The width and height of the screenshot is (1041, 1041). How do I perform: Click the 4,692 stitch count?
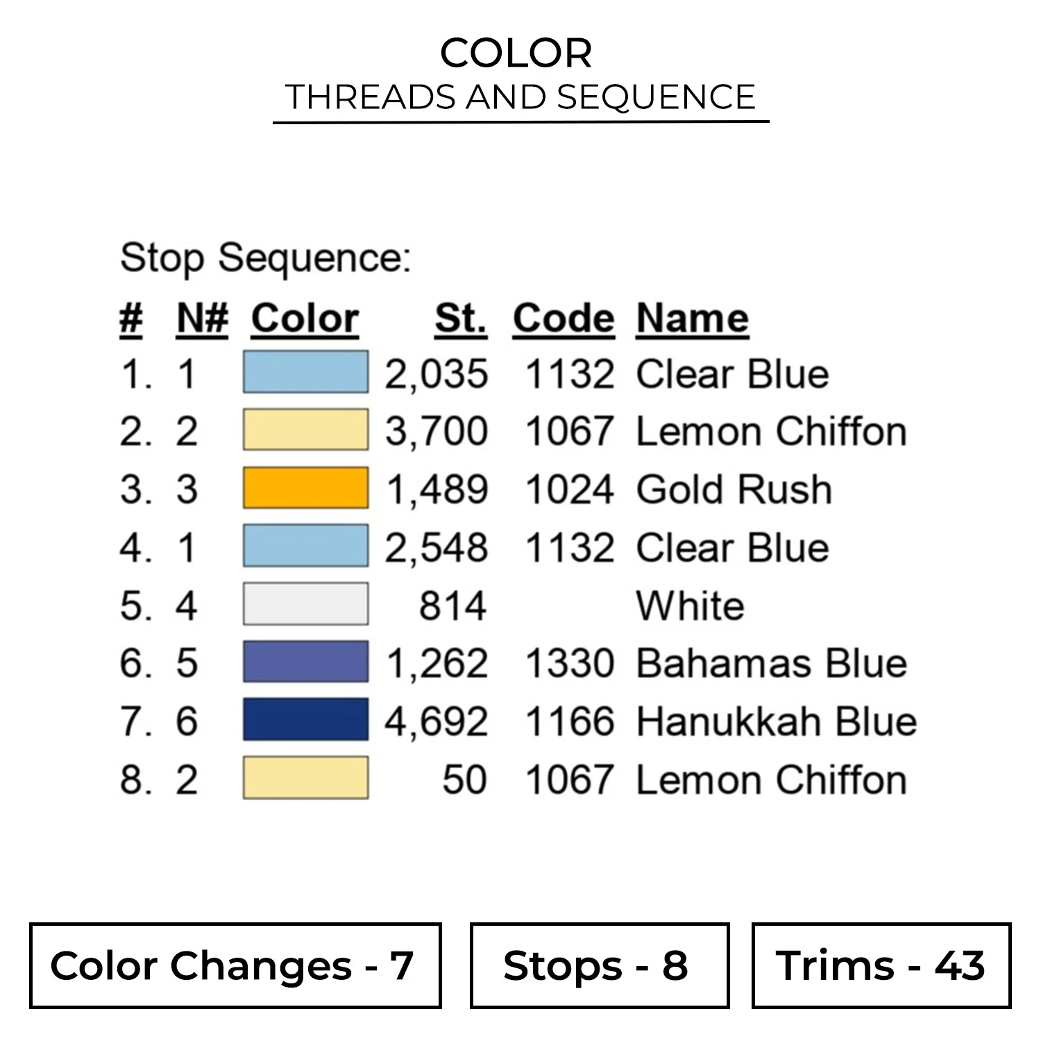pyautogui.click(x=437, y=722)
